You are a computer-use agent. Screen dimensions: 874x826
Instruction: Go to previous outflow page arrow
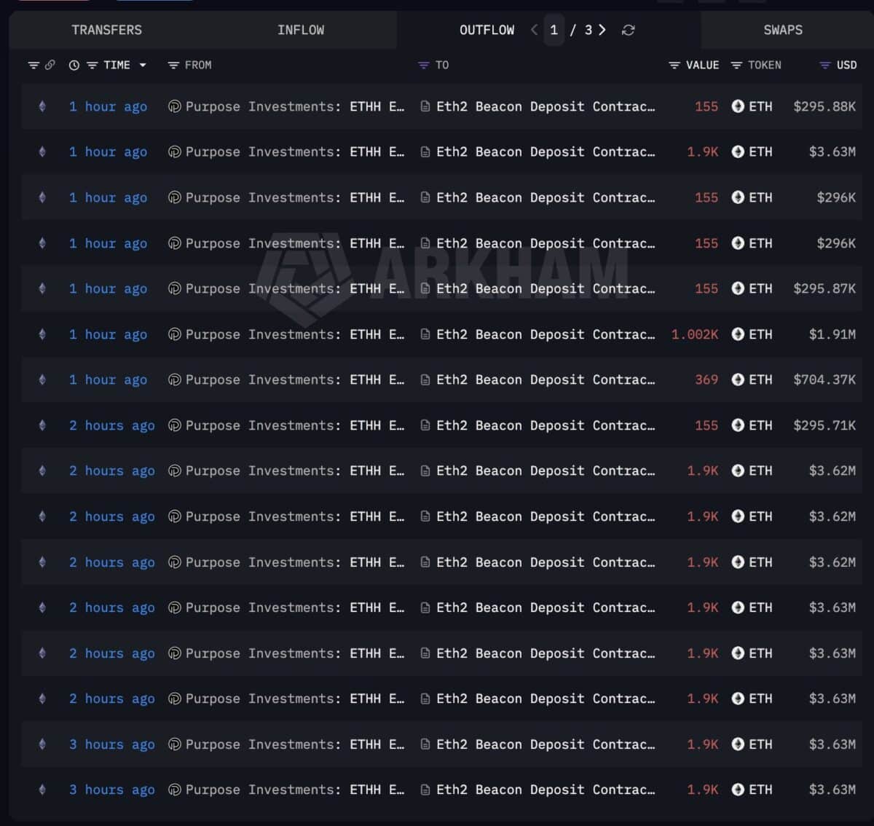534,30
